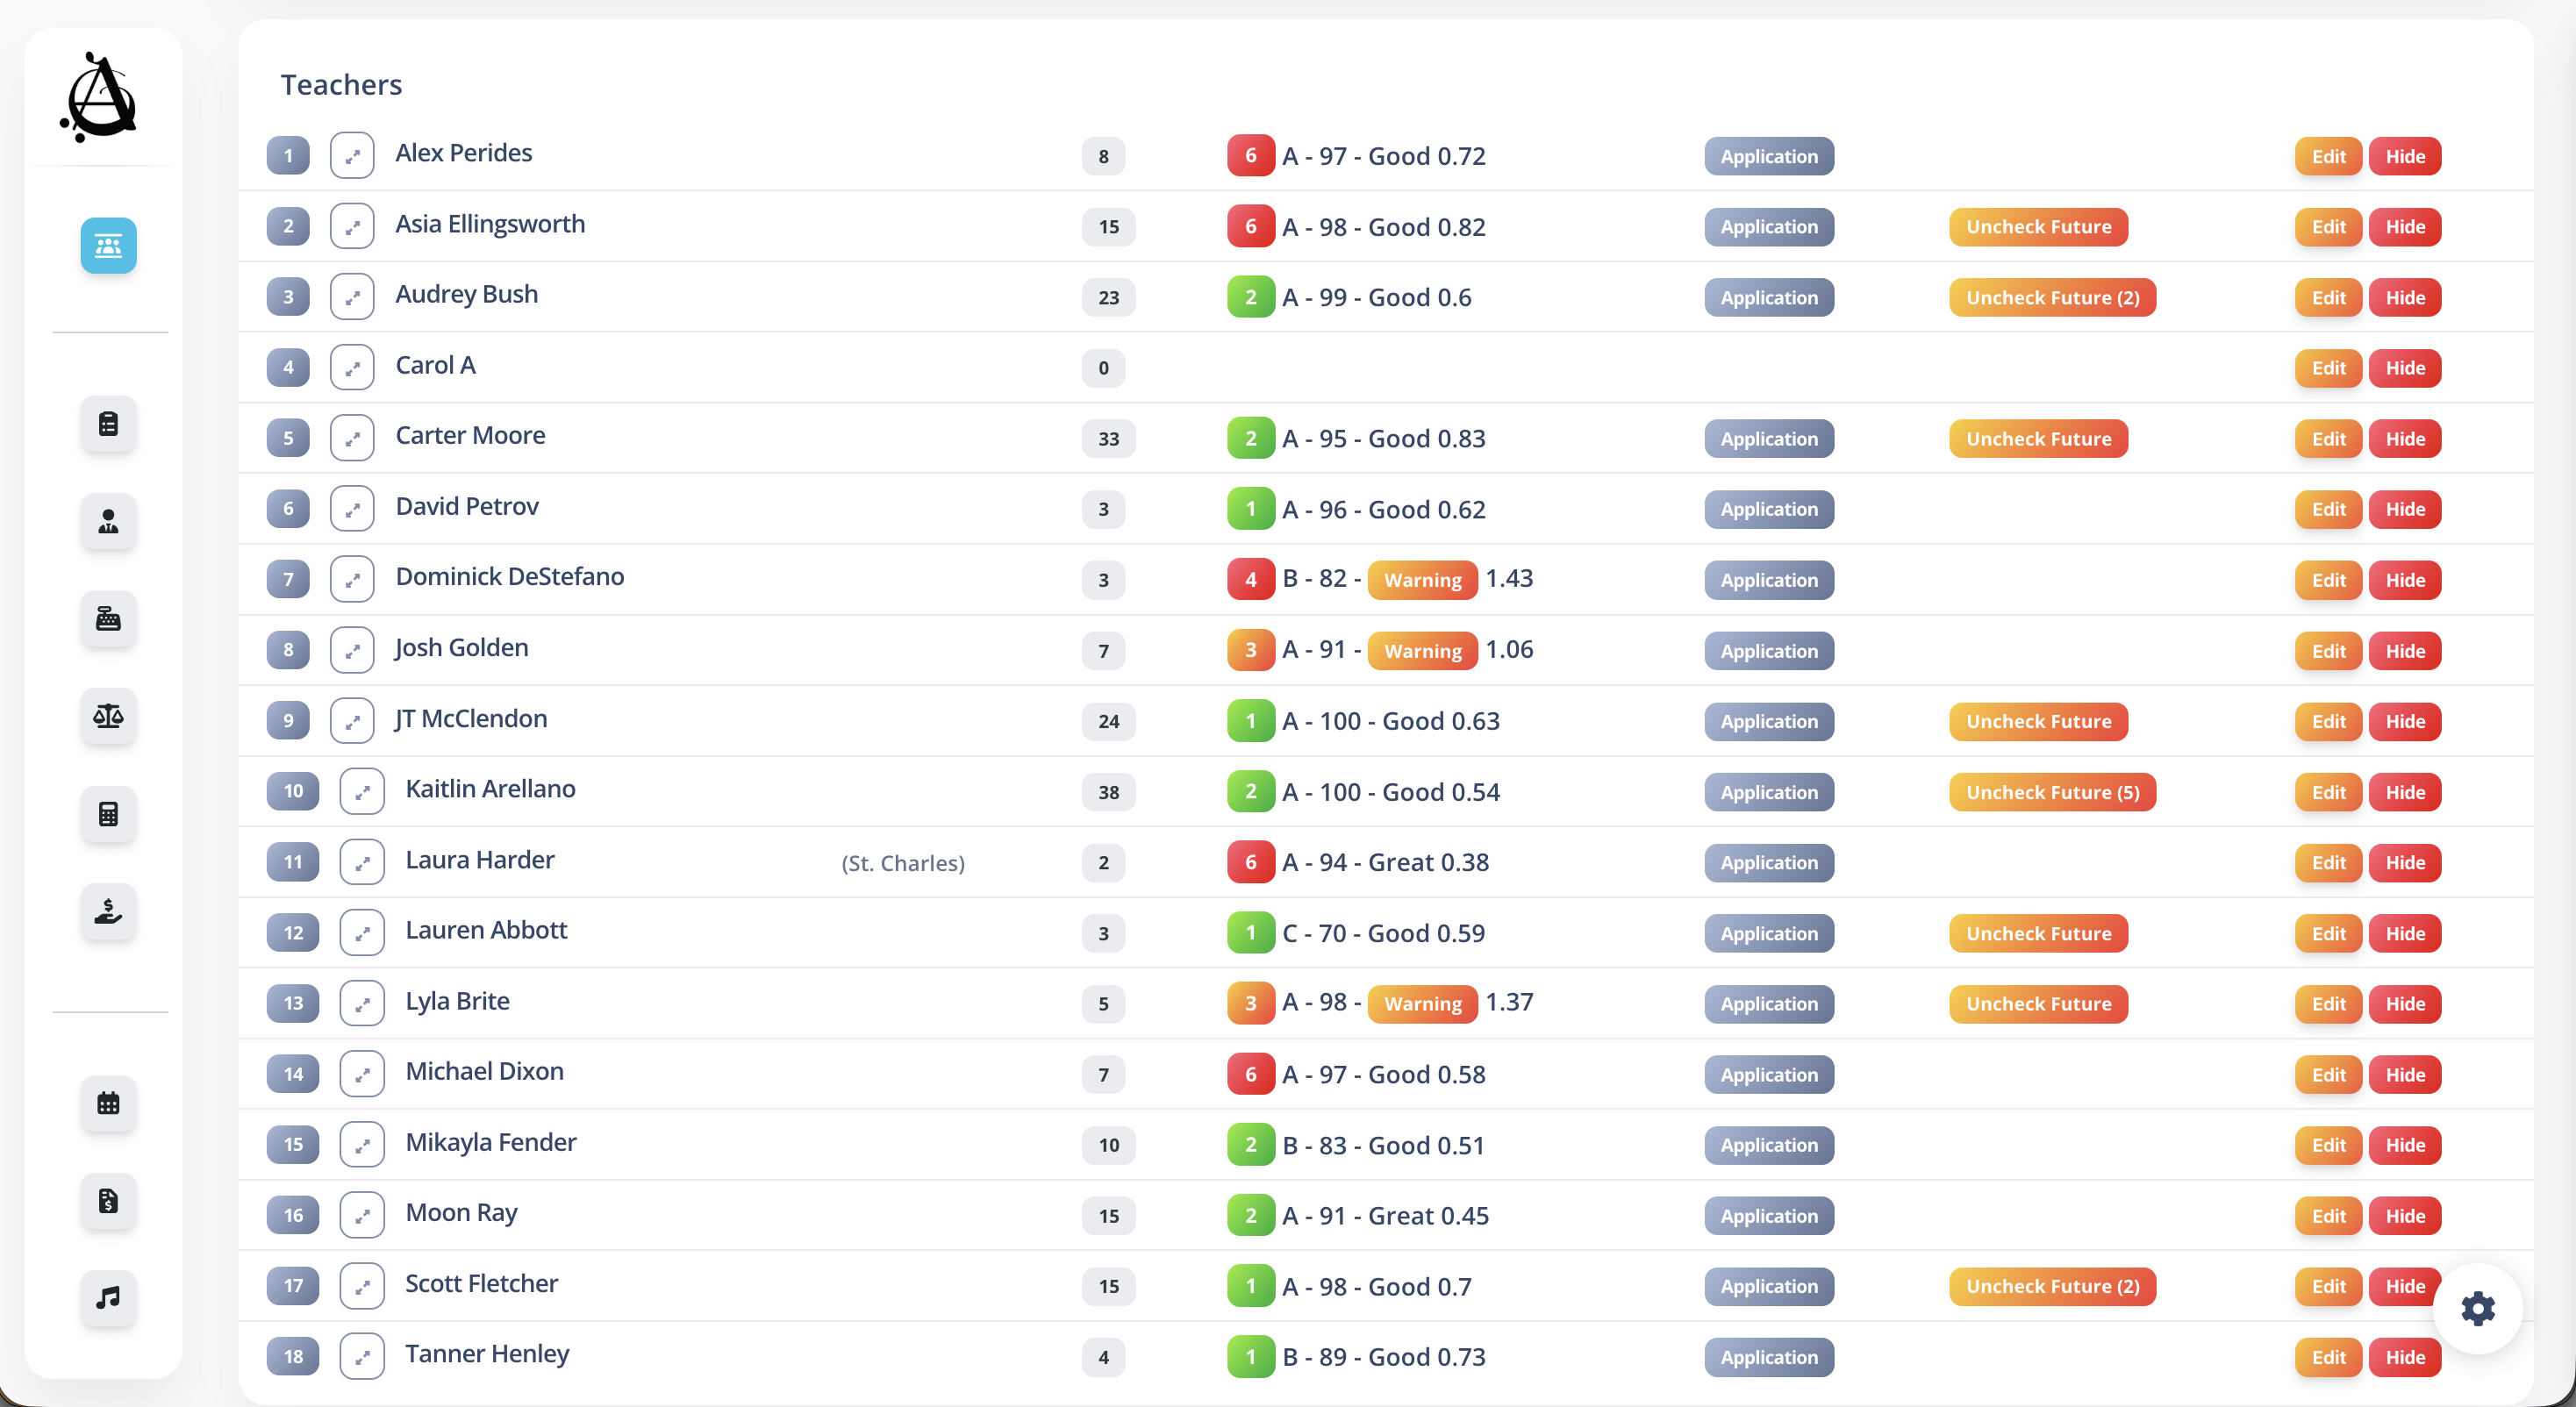This screenshot has width=2576, height=1407.
Task: Expand the JT McClendon row
Action: pyautogui.click(x=352, y=721)
